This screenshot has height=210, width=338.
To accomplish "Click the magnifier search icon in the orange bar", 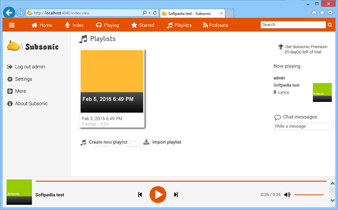I will (x=330, y=25).
